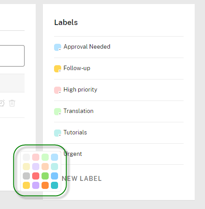Click the empty text input box

click(x=12, y=56)
